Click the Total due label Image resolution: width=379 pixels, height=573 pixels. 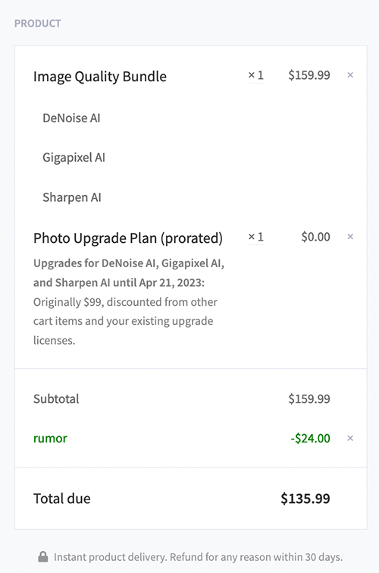[61, 499]
